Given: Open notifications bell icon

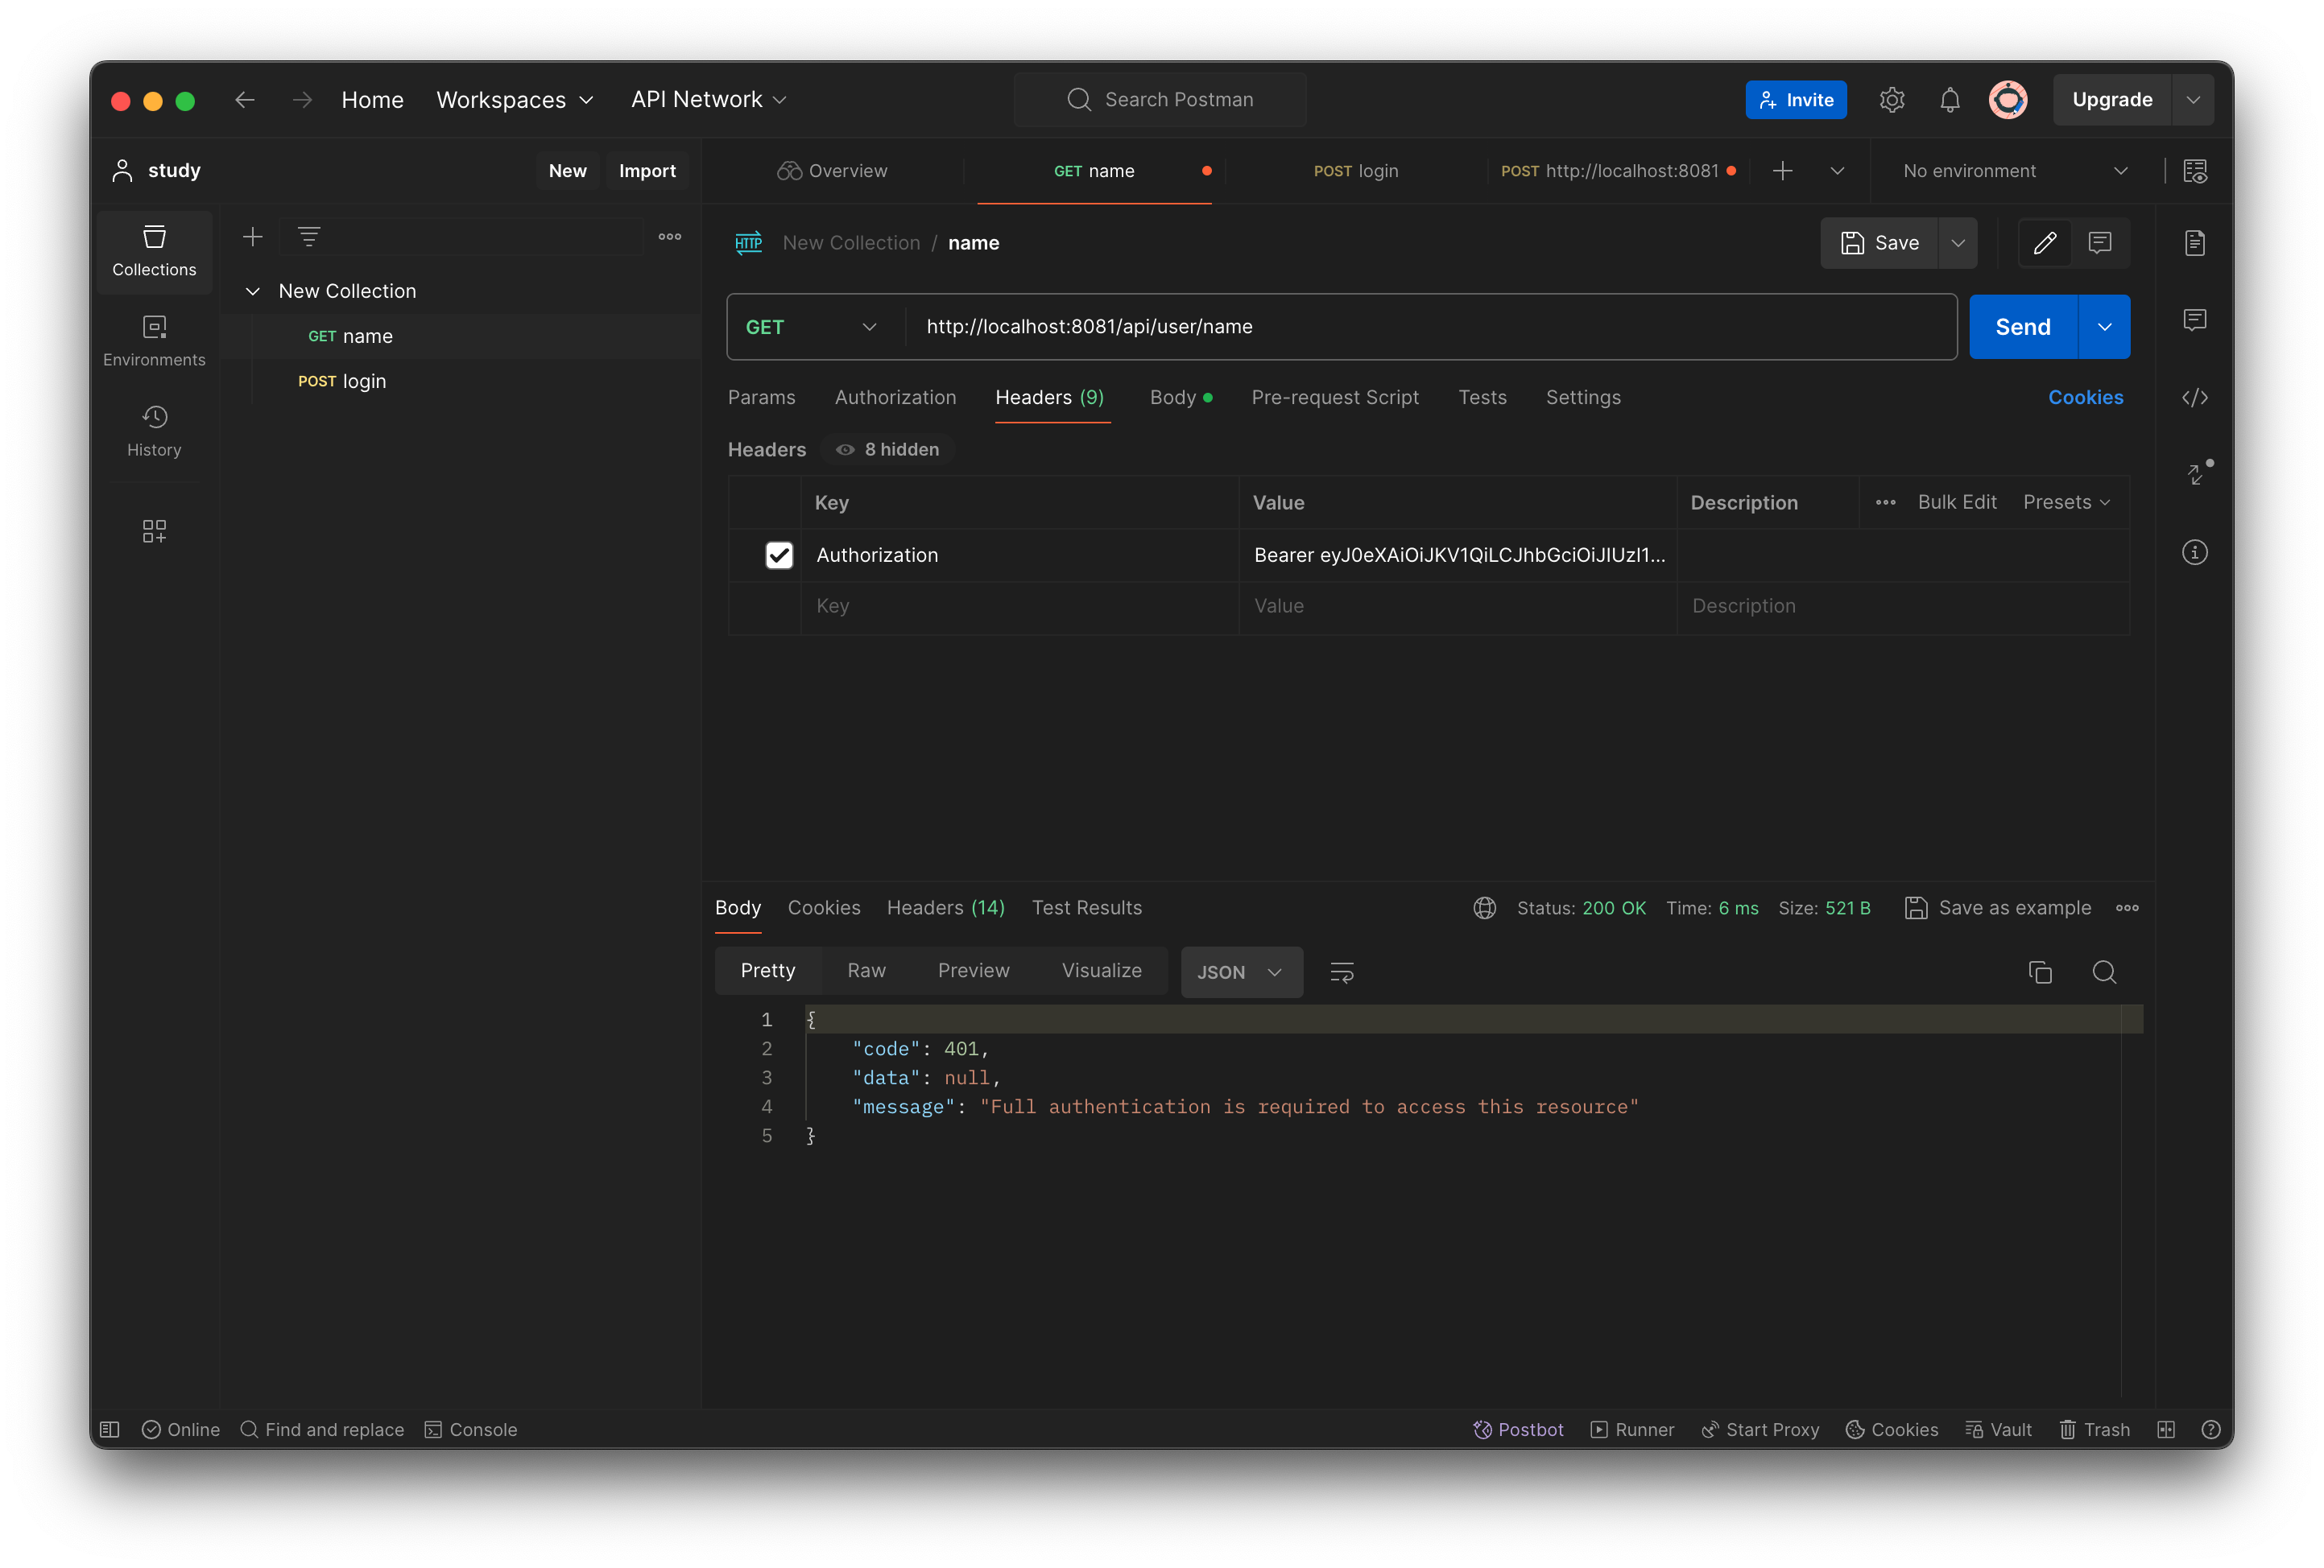Looking at the screenshot, I should 1949,100.
